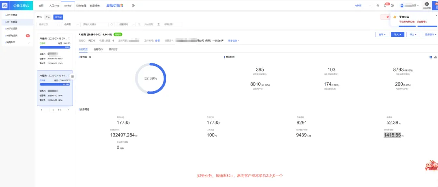Click the 52.39% donut chart
The height and width of the screenshot is (187, 438).
[x=150, y=78]
